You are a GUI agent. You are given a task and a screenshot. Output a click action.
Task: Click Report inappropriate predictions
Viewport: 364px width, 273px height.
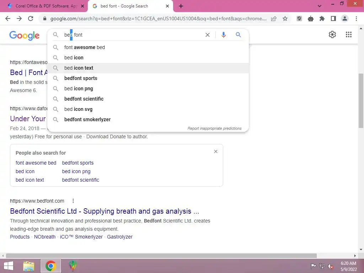coord(214,128)
